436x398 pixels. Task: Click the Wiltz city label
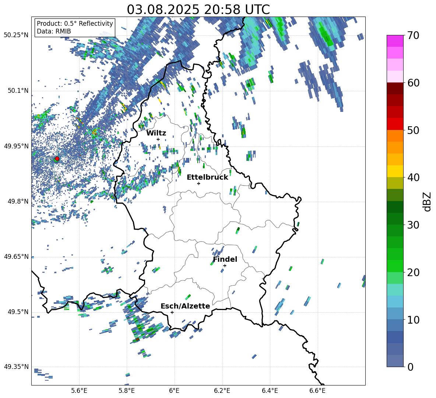click(x=156, y=133)
